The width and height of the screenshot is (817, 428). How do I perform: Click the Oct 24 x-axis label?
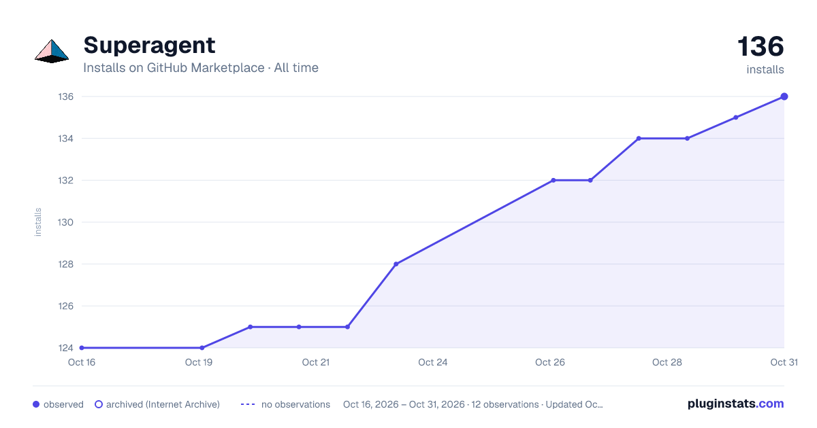point(433,362)
